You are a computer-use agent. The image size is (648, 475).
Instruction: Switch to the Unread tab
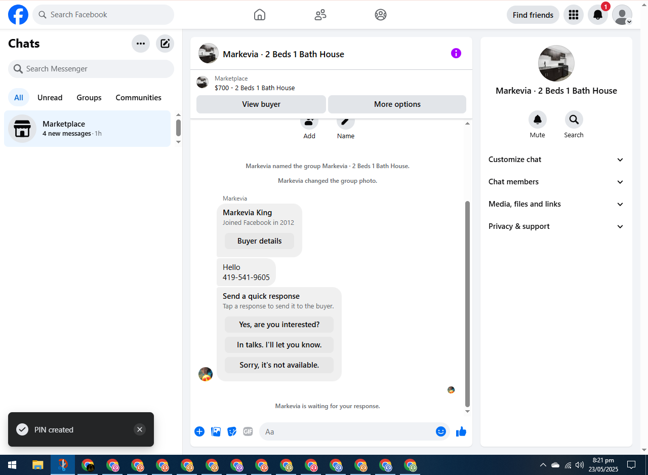pyautogui.click(x=50, y=98)
